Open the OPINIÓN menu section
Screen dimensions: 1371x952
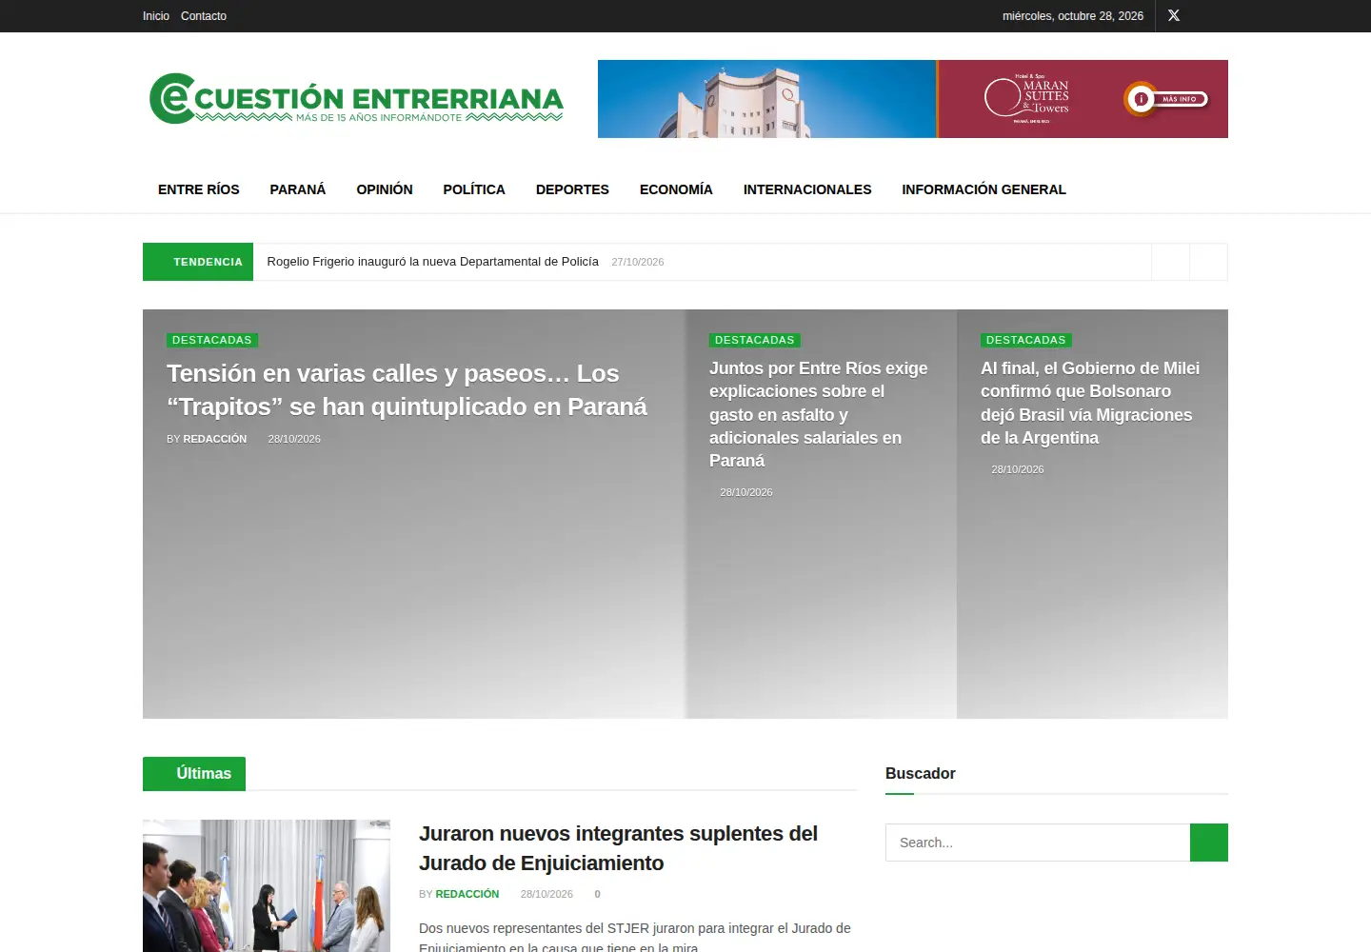tap(385, 189)
